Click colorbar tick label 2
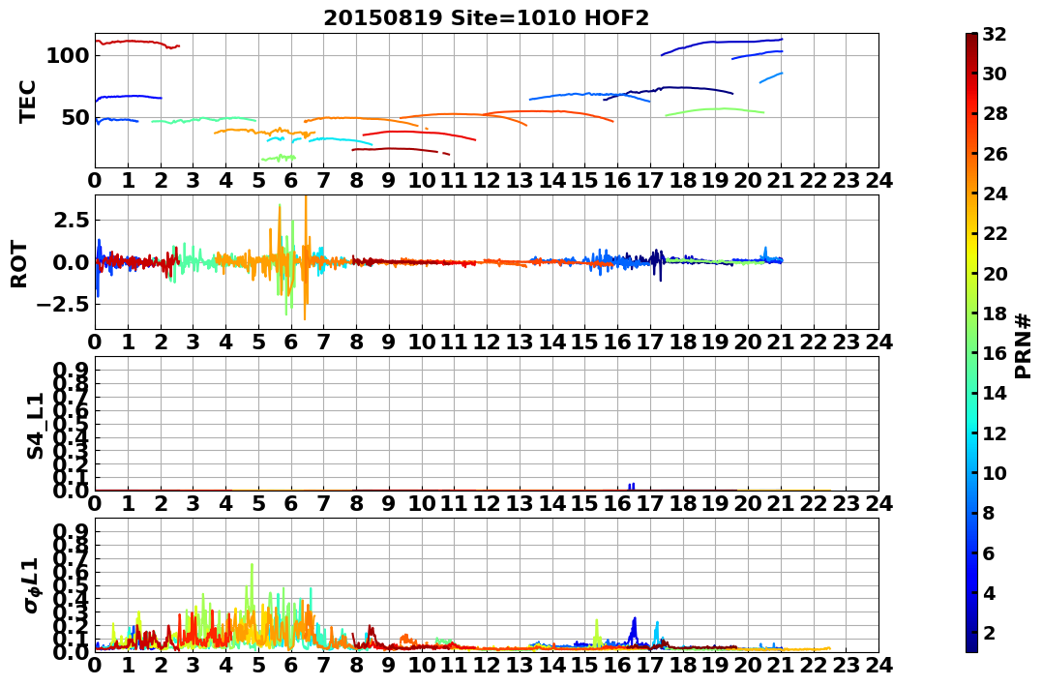This screenshot has width=1042, height=686. (x=988, y=632)
